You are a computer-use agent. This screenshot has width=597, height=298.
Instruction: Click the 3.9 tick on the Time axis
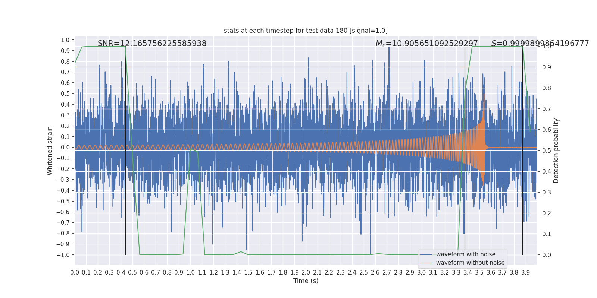[x=526, y=273]
